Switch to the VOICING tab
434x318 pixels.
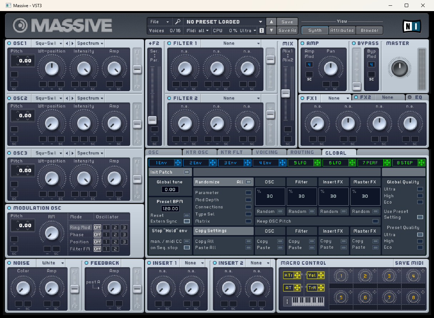[269, 153]
